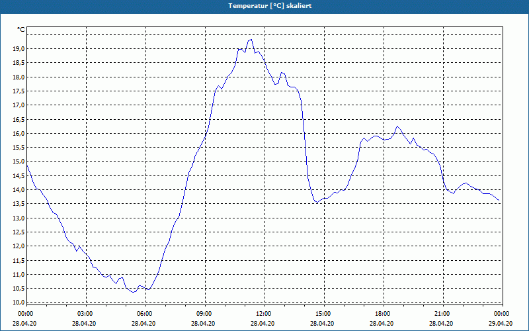
Task: Click the 14,0 y-axis value
Action: pos(19,190)
